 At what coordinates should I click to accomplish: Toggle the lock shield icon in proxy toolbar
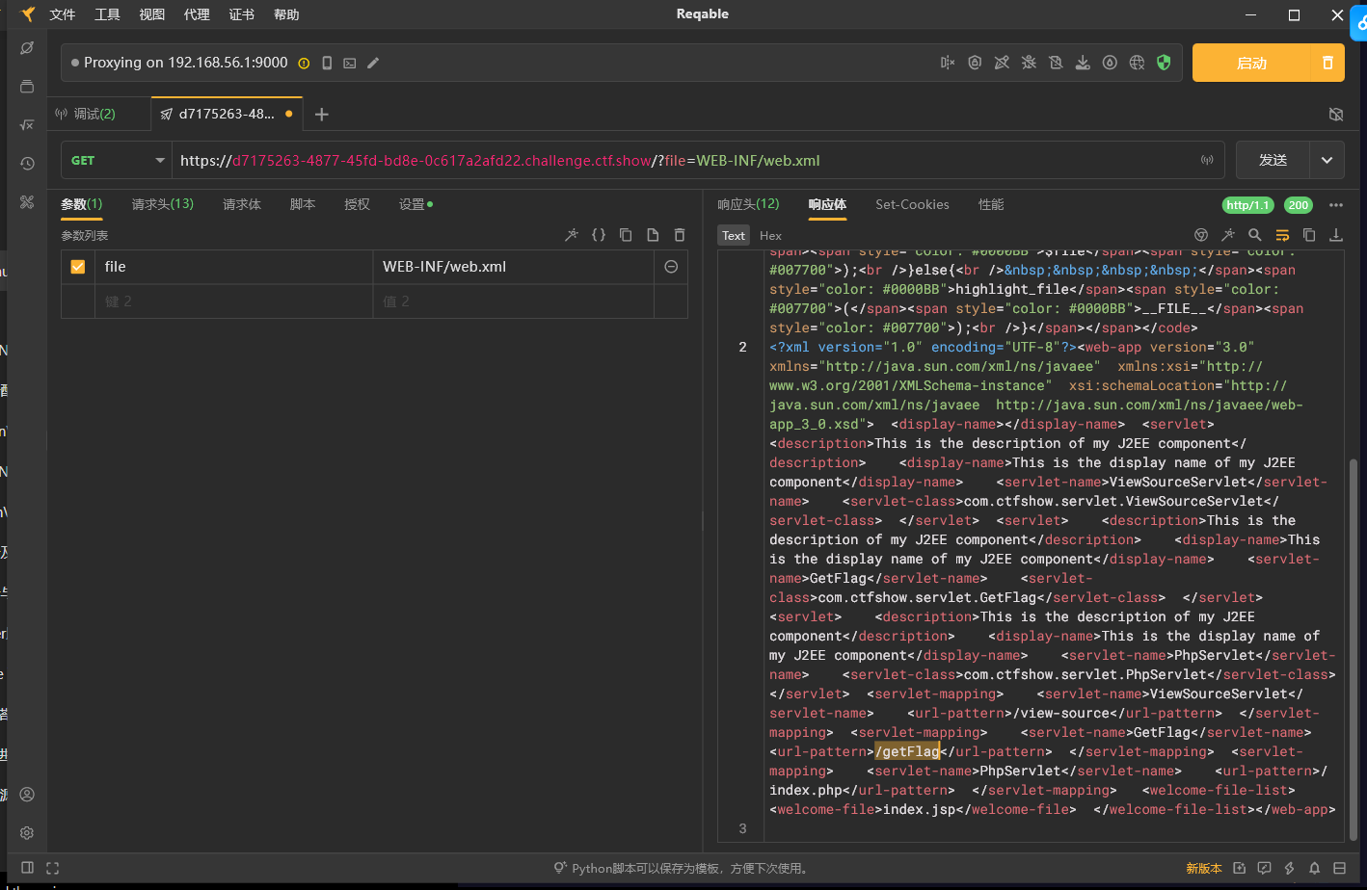click(x=975, y=63)
